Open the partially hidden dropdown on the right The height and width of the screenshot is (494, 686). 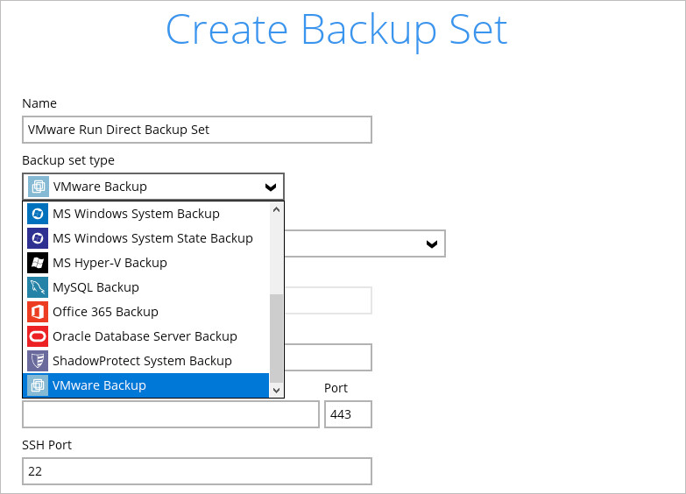432,243
